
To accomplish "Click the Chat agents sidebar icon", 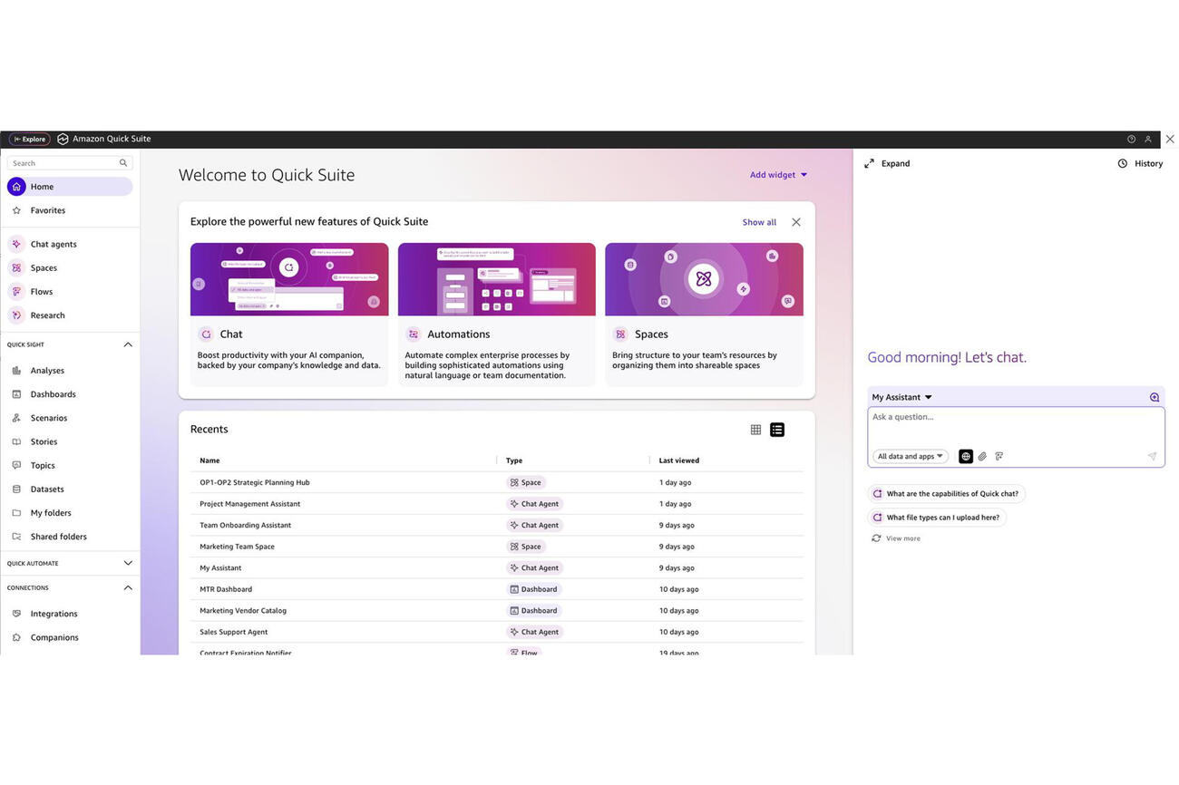I will coord(16,244).
